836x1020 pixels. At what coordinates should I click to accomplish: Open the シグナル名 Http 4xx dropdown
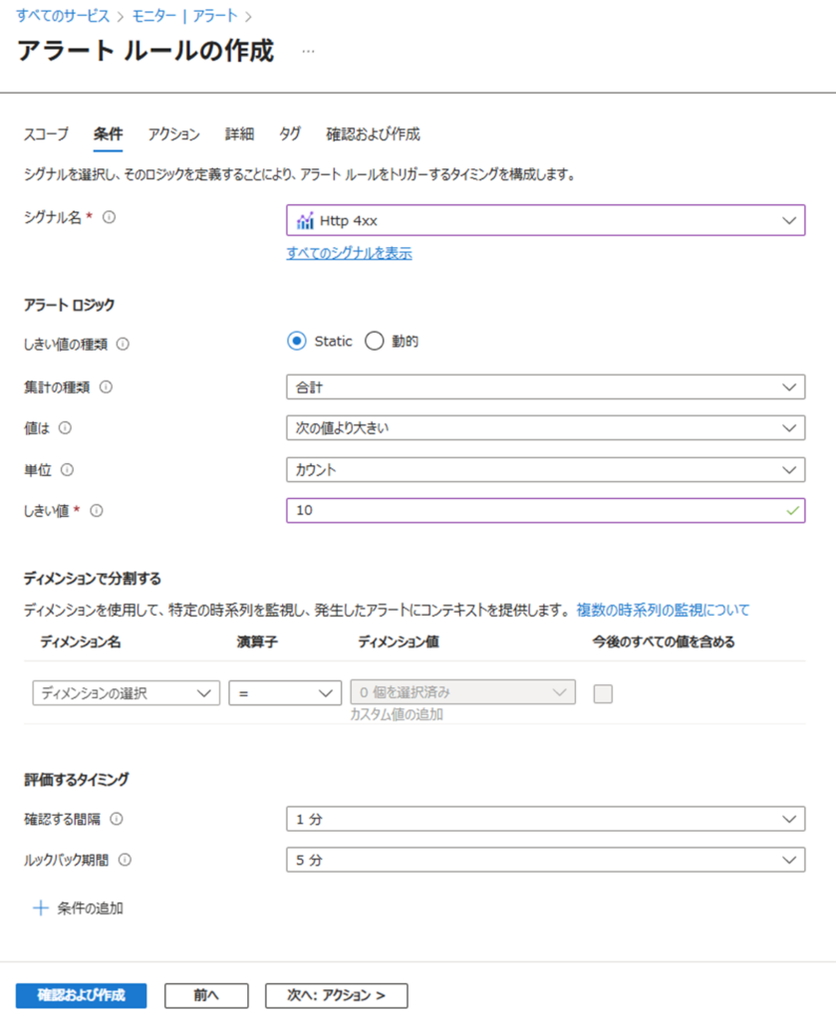[x=545, y=220]
